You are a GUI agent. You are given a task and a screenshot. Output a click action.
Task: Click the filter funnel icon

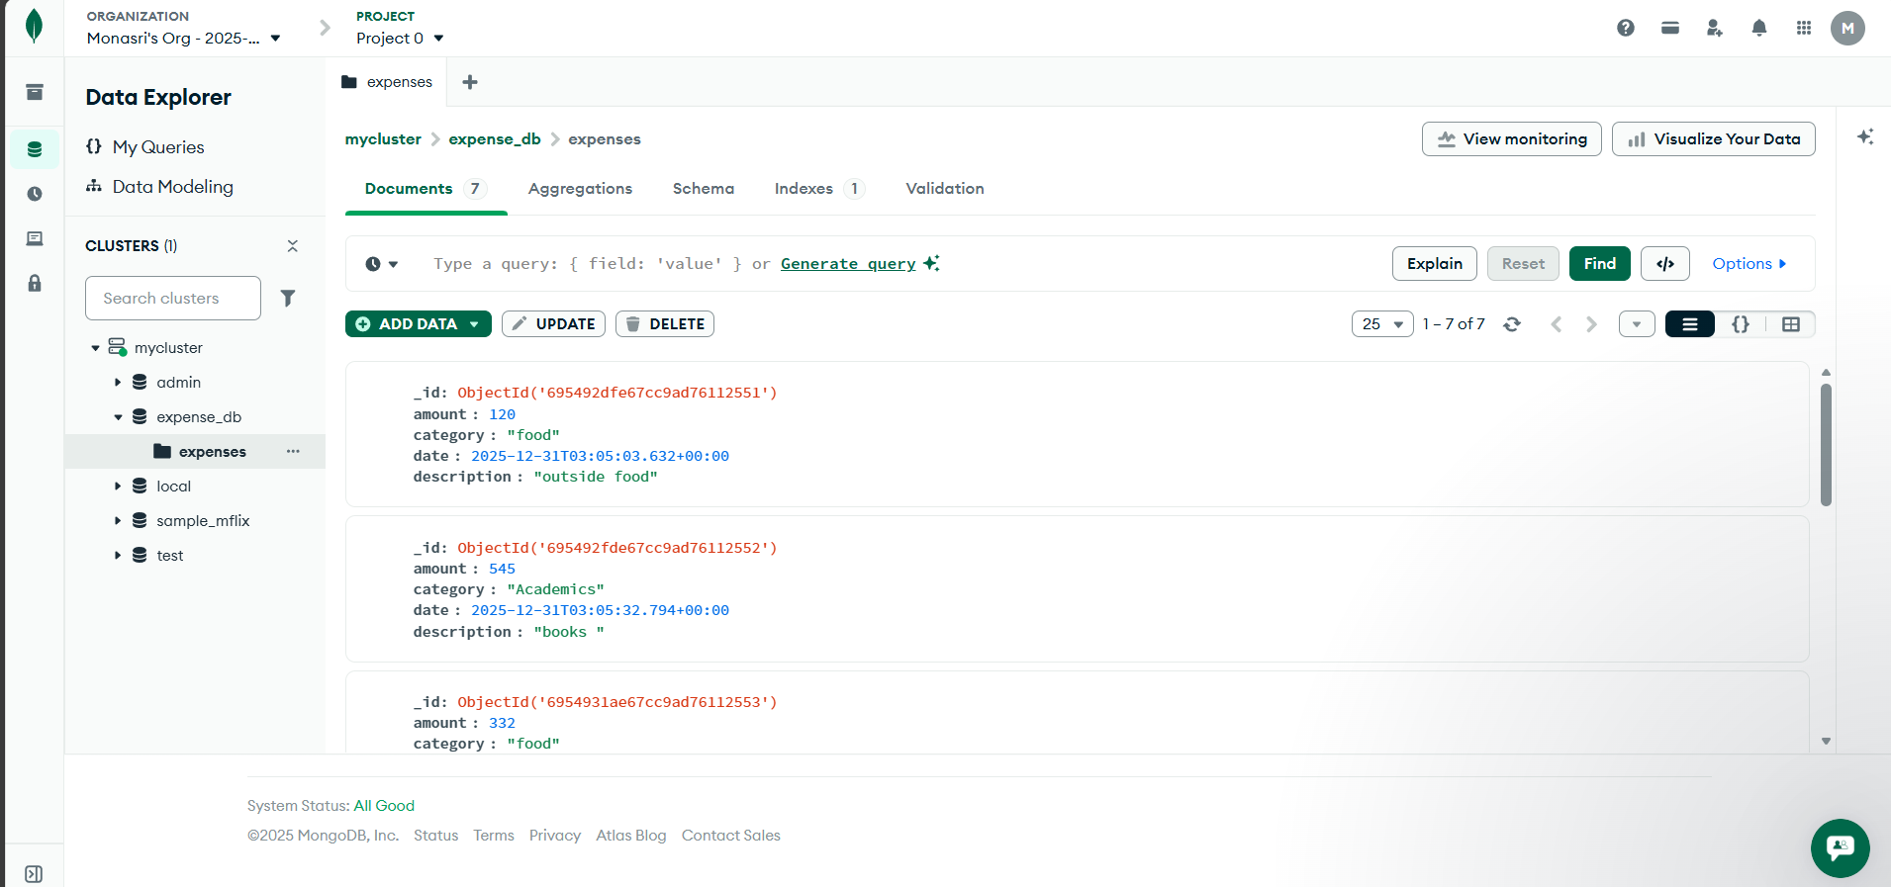tap(288, 298)
